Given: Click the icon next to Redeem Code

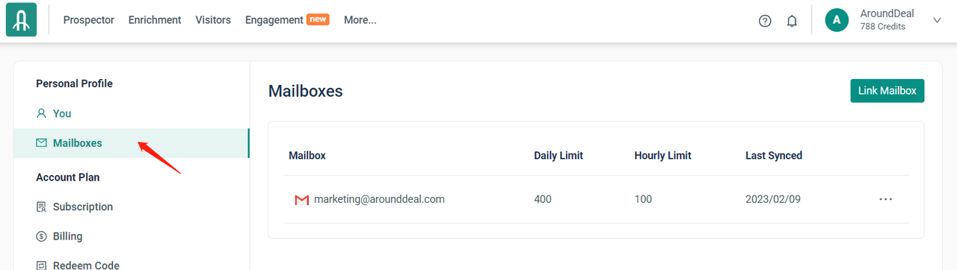Looking at the screenshot, I should (42, 265).
